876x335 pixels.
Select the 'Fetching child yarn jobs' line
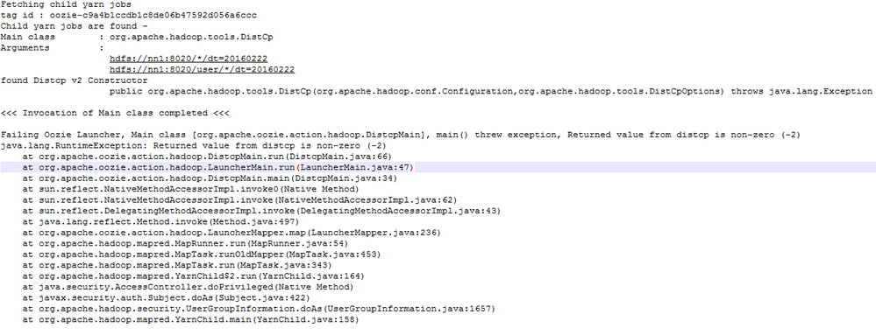67,4
